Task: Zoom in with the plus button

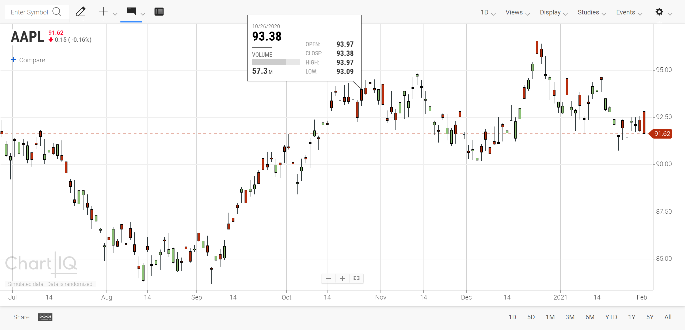Action: tap(342, 278)
